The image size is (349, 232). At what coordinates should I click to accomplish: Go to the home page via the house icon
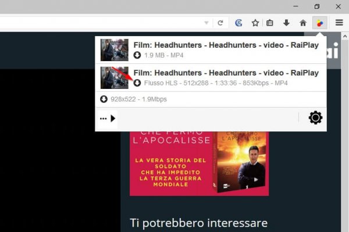point(303,23)
